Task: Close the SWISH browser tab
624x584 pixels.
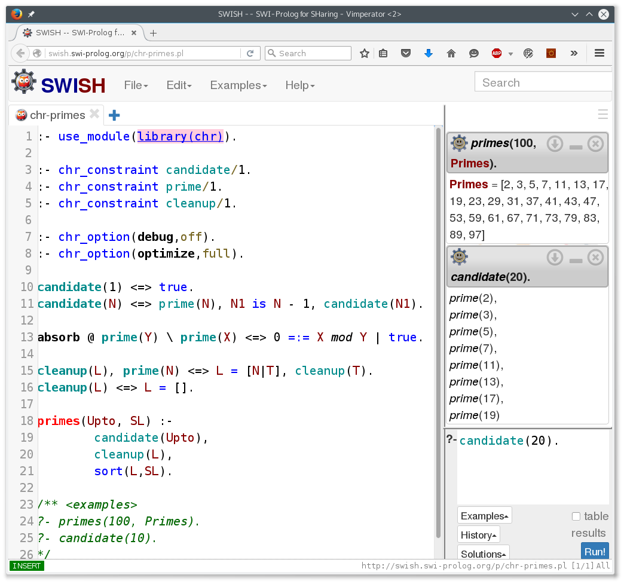Action: coord(134,33)
